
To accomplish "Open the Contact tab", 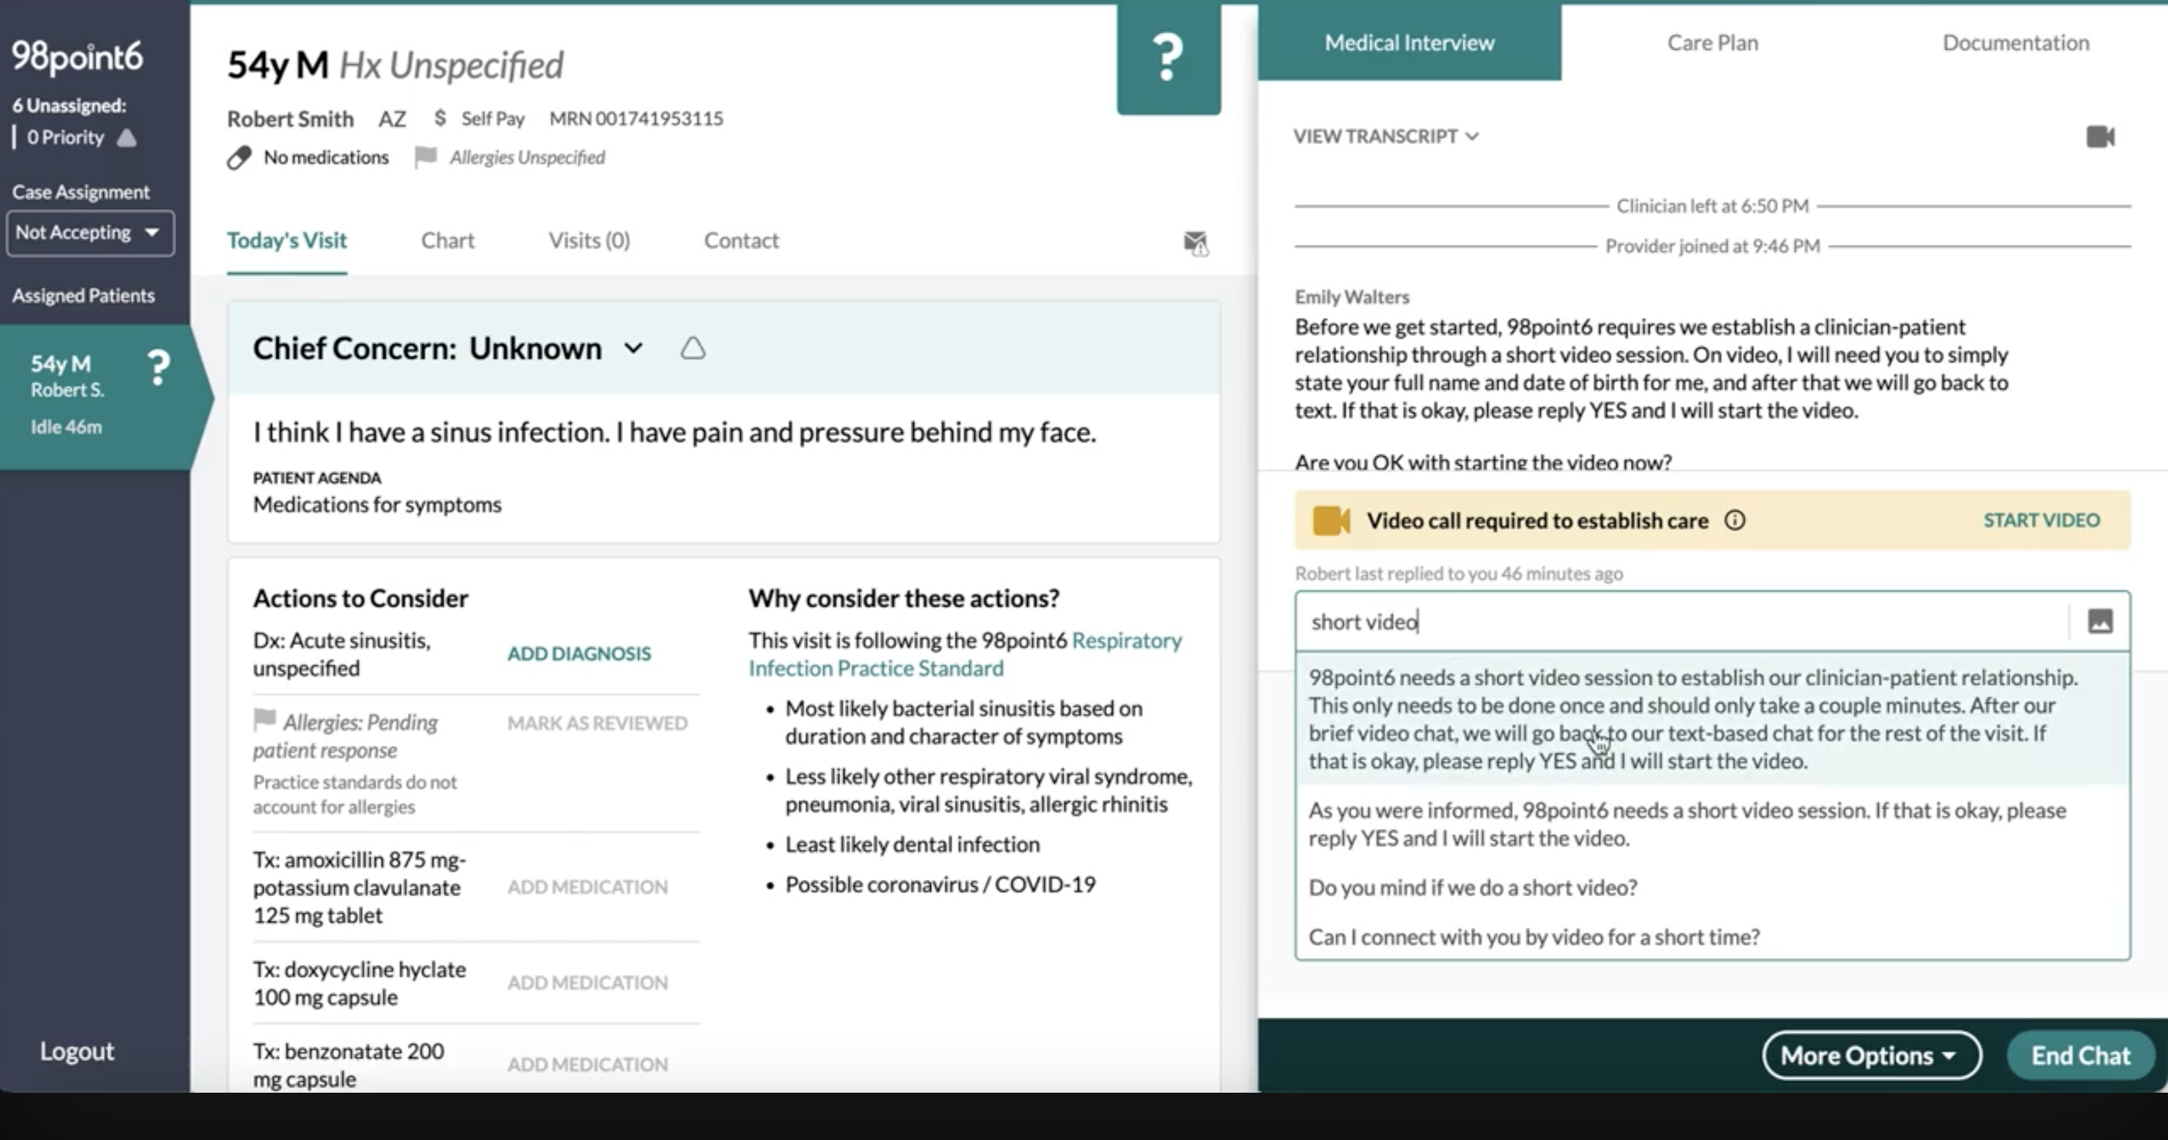I will [741, 241].
